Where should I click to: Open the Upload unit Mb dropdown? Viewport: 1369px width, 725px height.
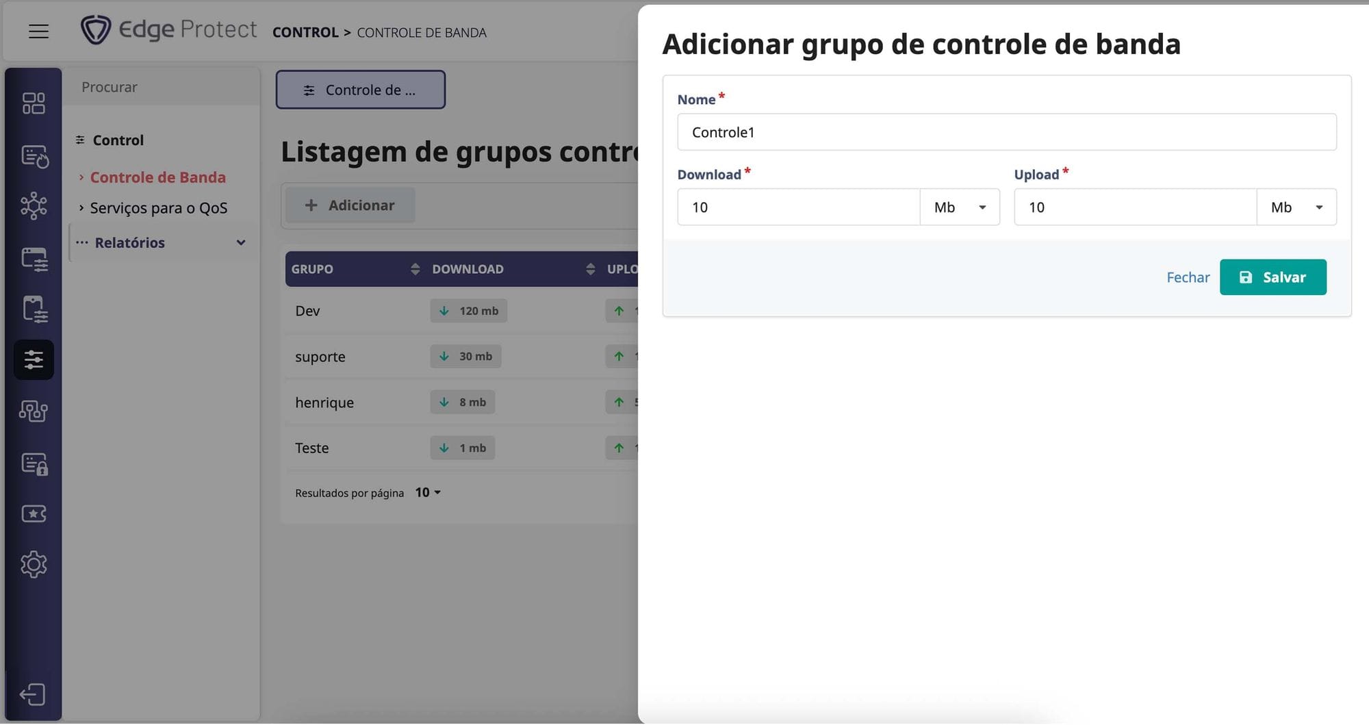click(x=1296, y=207)
